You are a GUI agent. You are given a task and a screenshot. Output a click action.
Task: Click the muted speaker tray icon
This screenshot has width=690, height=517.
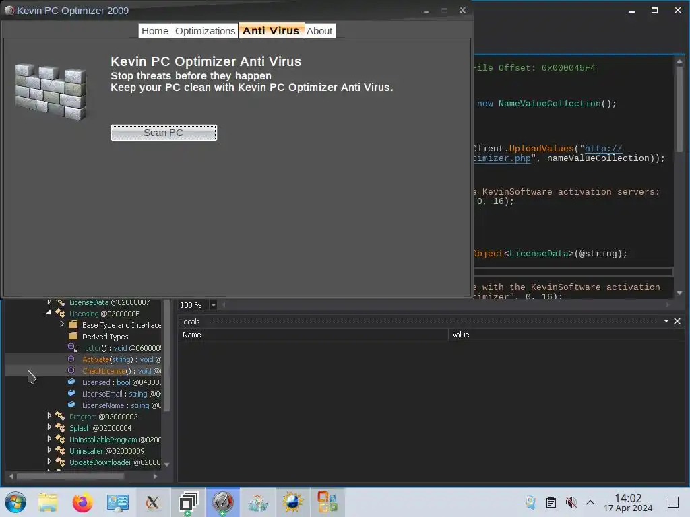point(571,502)
